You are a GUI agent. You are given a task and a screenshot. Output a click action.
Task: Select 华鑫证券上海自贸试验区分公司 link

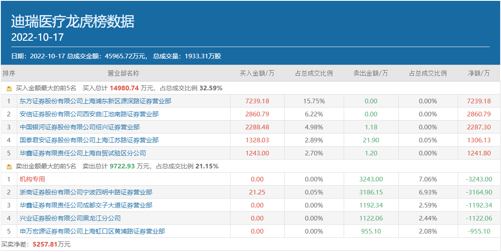click(x=83, y=153)
